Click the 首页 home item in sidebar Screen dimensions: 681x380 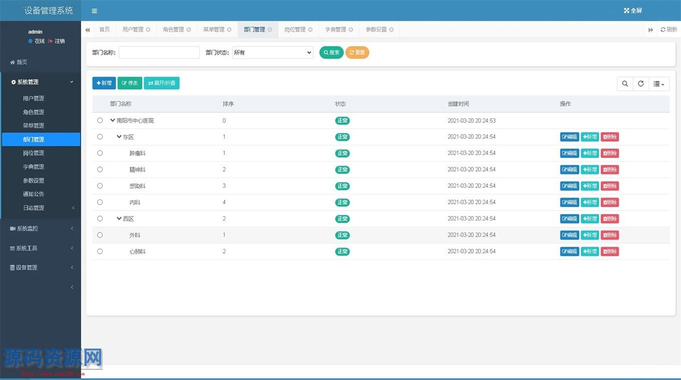(19, 62)
